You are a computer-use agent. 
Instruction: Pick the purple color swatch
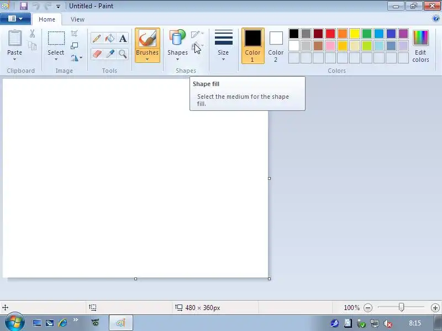(403, 34)
